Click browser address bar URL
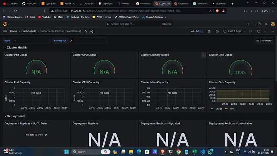The width and height of the screenshot is (277, 156). (125, 11)
